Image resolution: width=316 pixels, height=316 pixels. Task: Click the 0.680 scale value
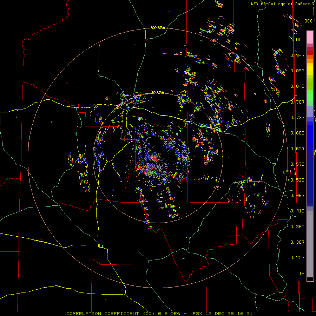point(297,133)
